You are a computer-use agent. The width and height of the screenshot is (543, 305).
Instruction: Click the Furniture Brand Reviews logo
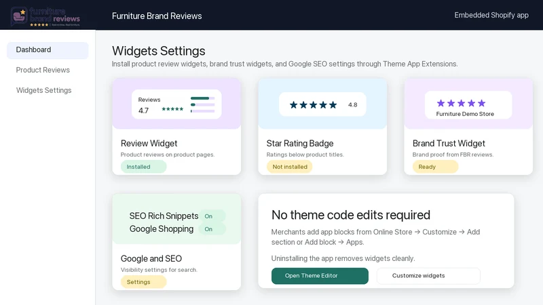pos(45,16)
